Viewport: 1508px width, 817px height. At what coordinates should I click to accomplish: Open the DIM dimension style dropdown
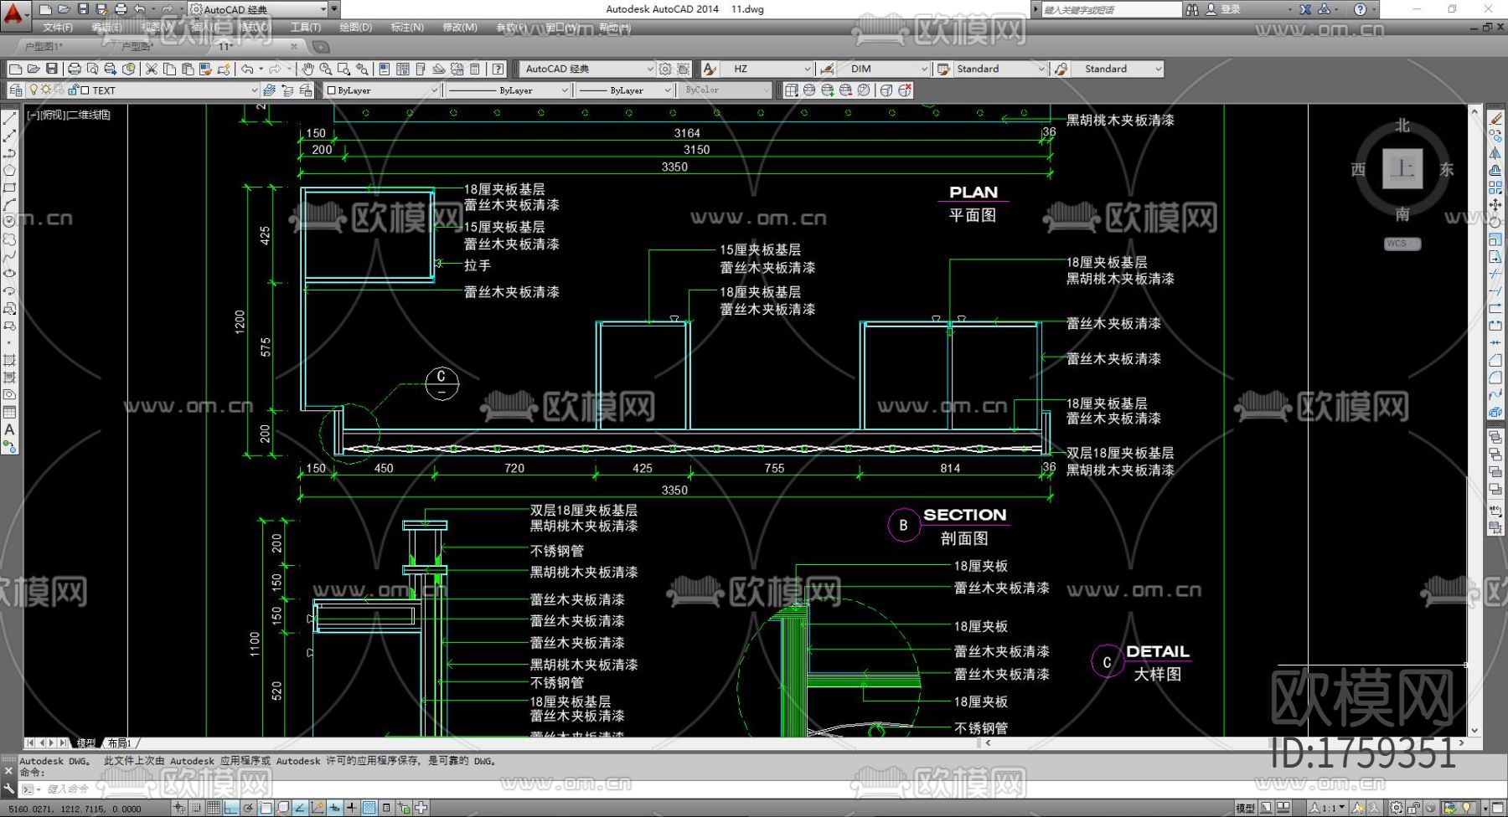[924, 69]
